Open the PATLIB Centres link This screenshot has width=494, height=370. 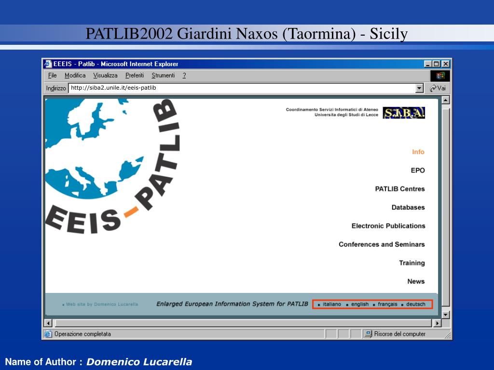(x=400, y=189)
